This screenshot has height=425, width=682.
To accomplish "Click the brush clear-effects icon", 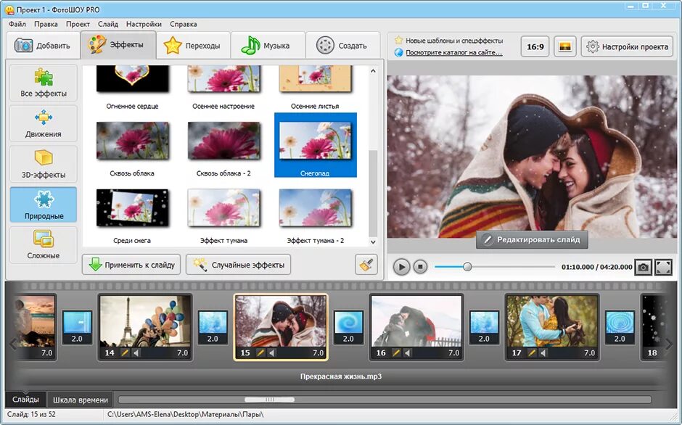I will (x=366, y=265).
